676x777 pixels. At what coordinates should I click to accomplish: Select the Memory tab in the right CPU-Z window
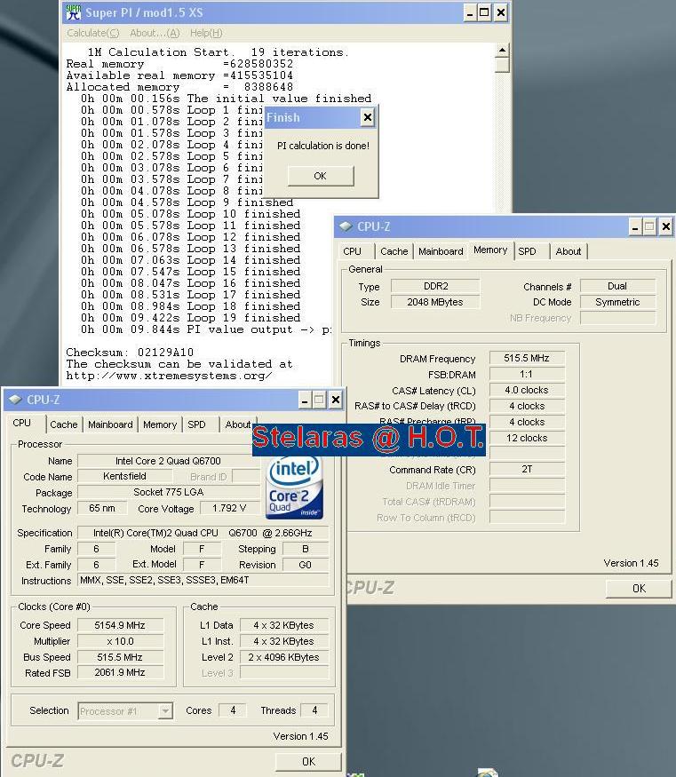(490, 250)
